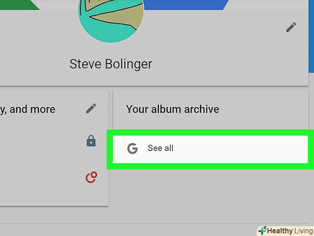Click the green plus icon in watermark

point(262,230)
